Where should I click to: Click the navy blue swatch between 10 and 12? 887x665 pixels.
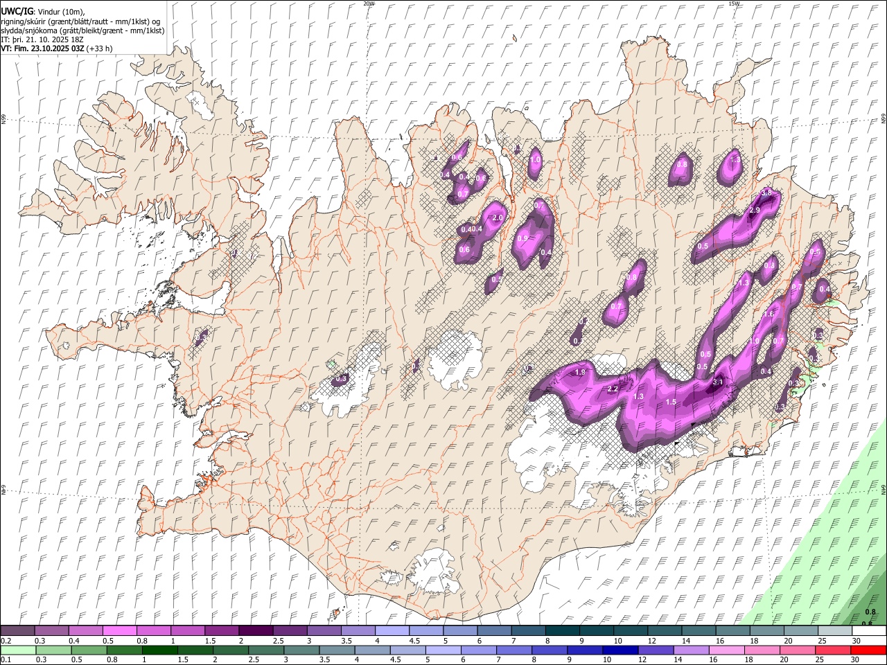coord(620,650)
